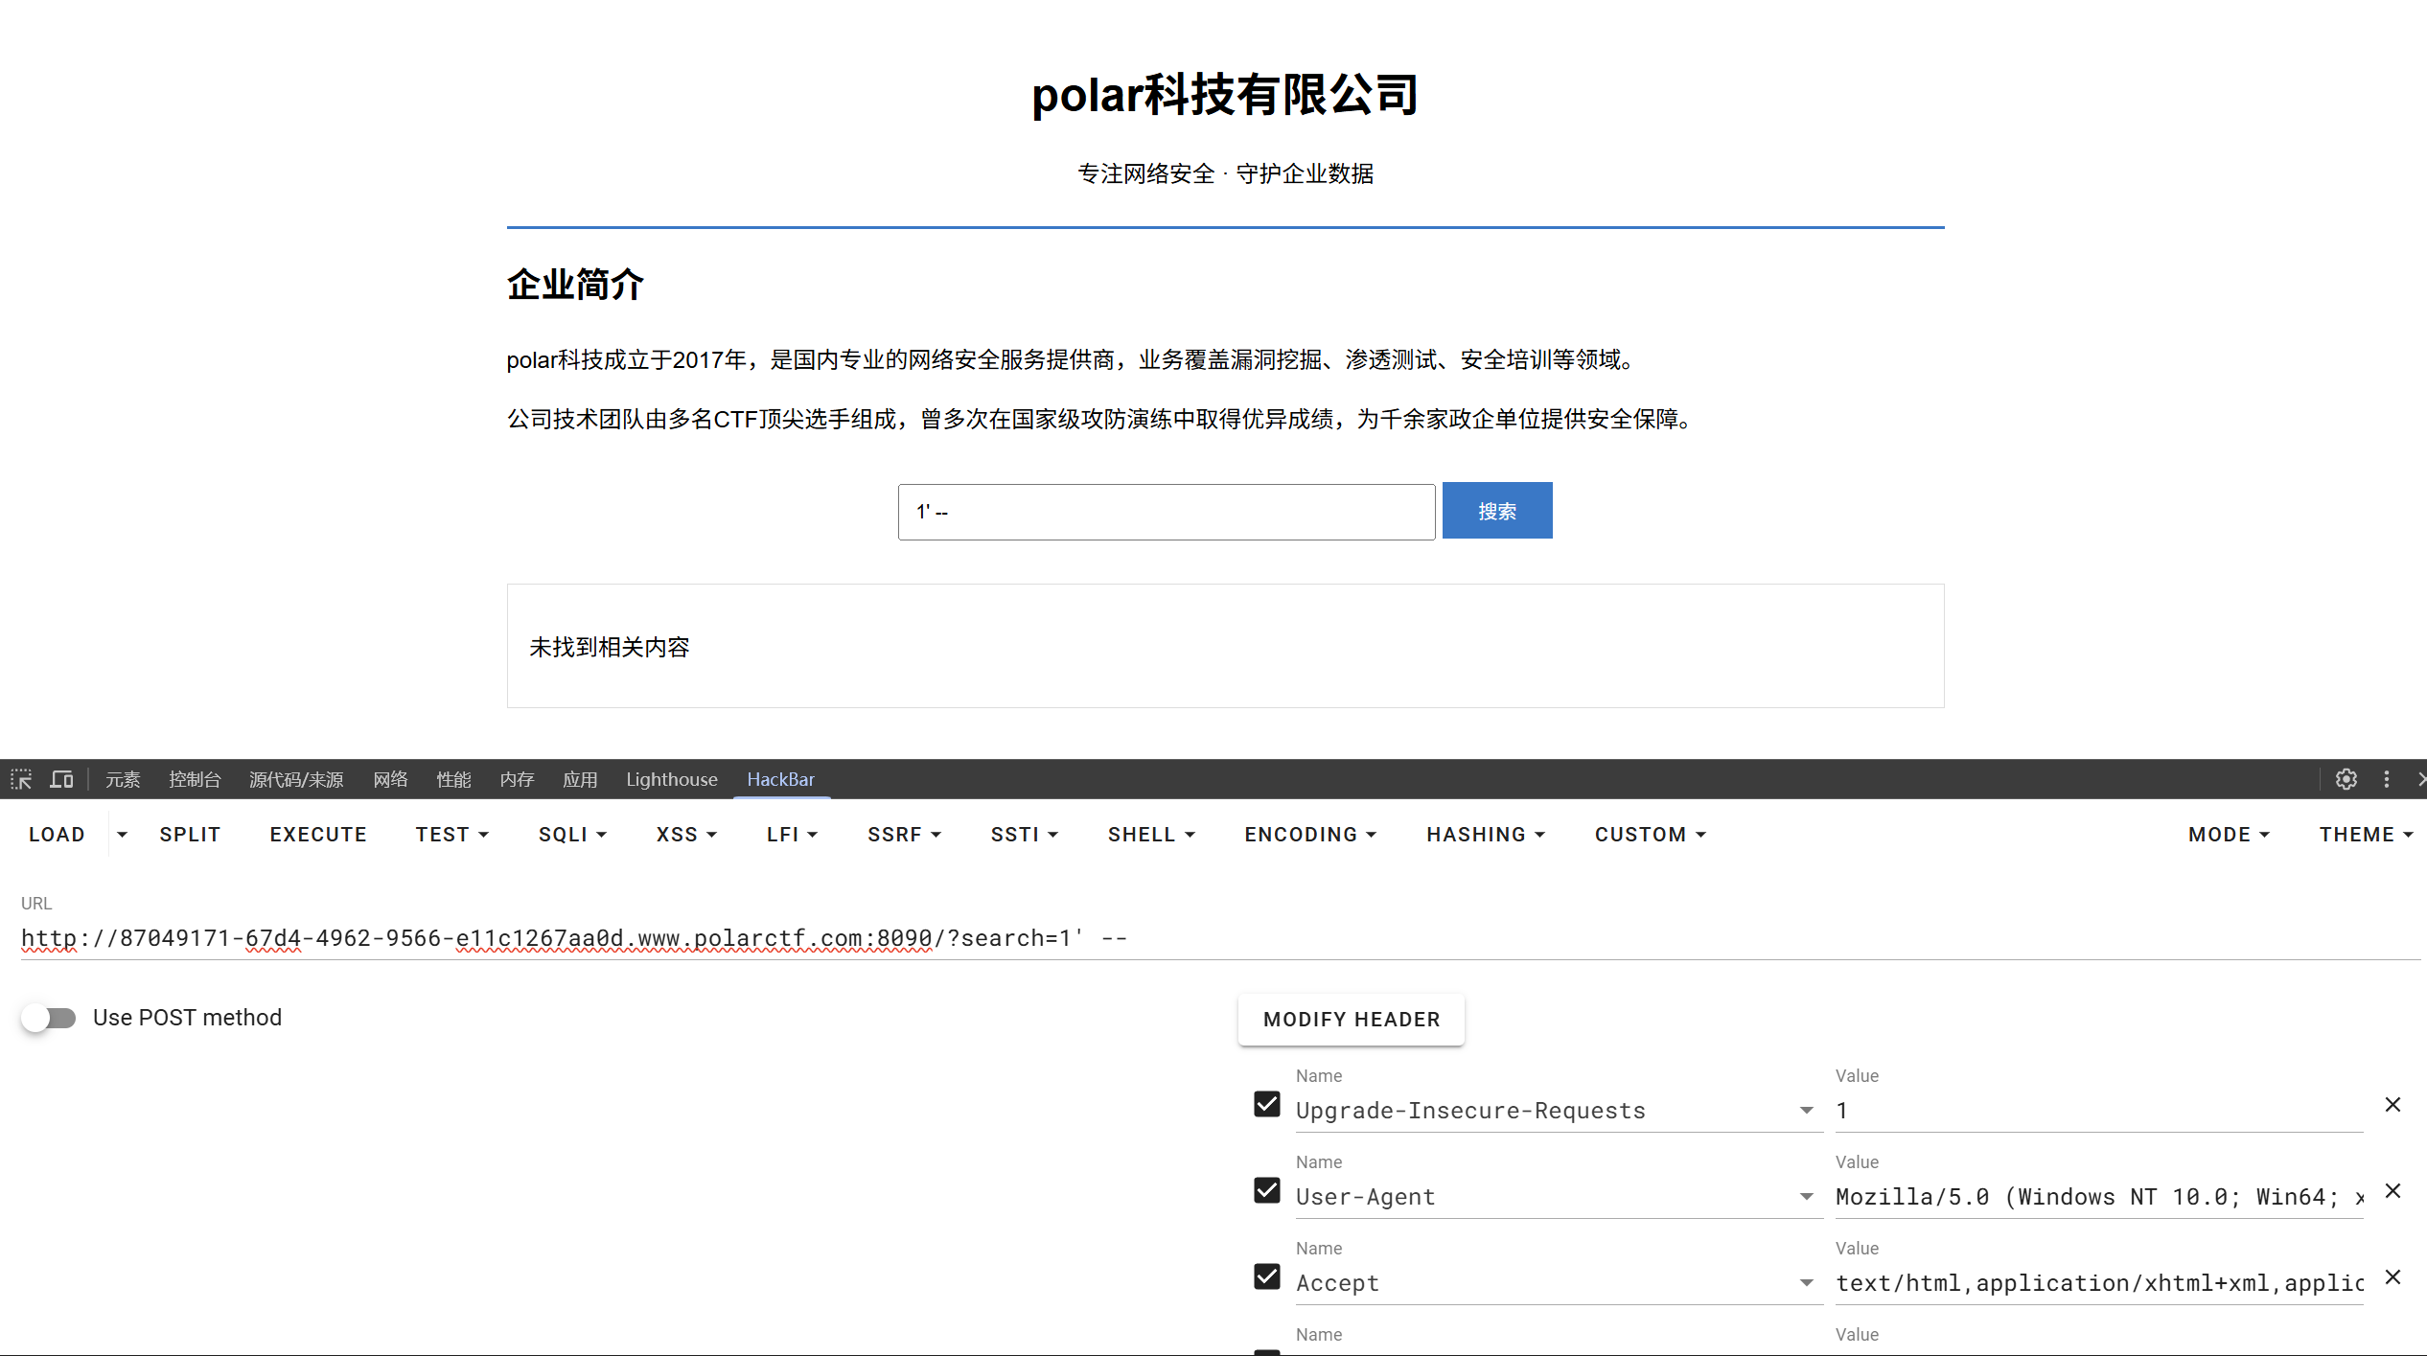
Task: Click the inspect element picker icon
Action: tap(21, 779)
